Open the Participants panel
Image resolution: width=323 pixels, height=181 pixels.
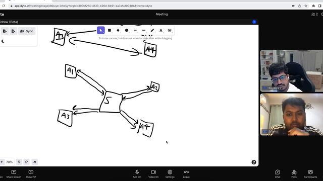click(x=310, y=174)
